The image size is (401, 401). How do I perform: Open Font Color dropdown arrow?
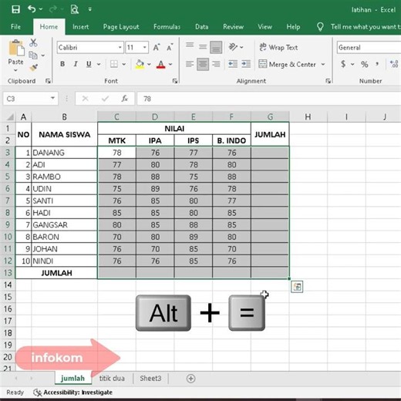pos(170,64)
